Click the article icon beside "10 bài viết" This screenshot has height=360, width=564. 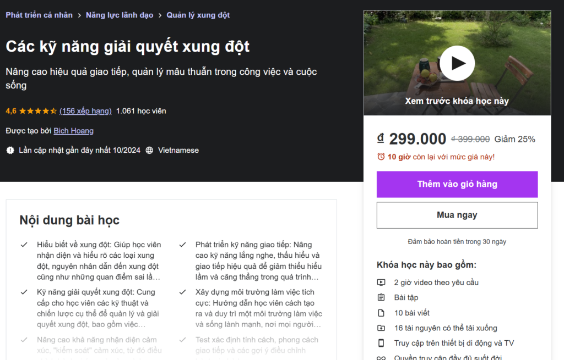382,312
